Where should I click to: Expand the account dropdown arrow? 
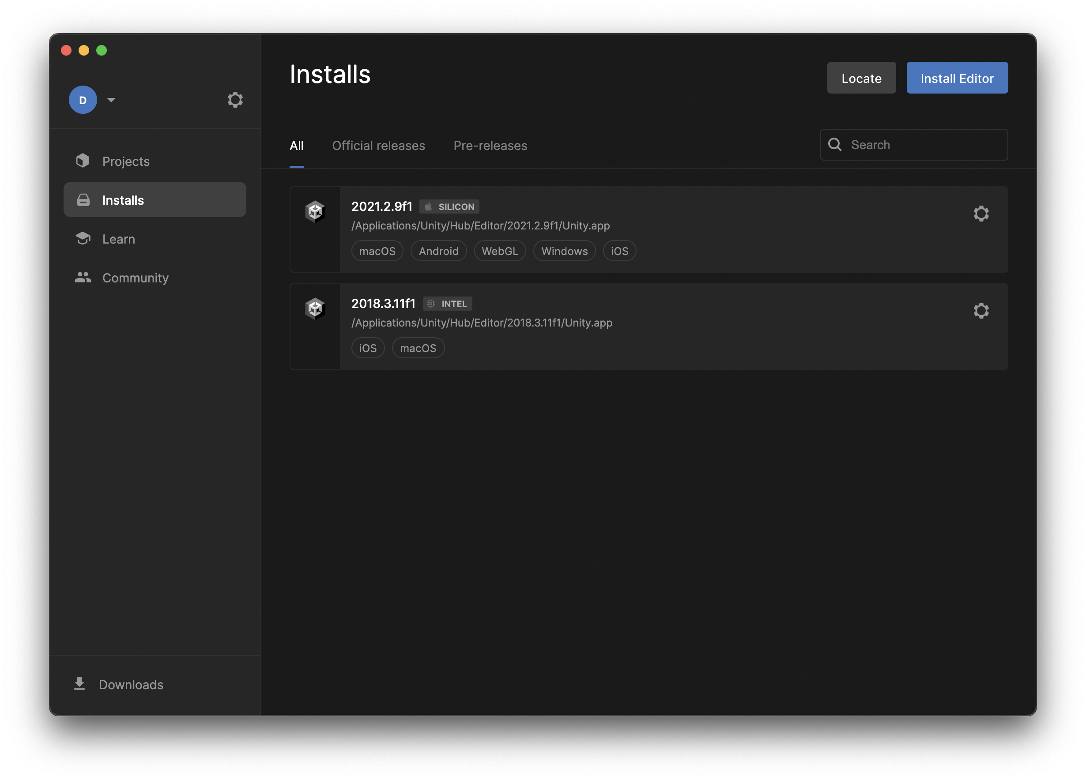tap(111, 100)
